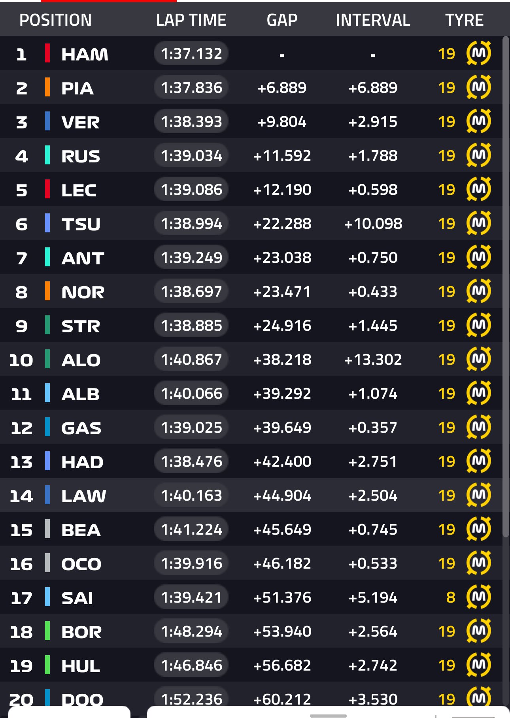Image resolution: width=510 pixels, height=718 pixels.
Task: Select the LAP TIME column header
Action: click(x=191, y=20)
